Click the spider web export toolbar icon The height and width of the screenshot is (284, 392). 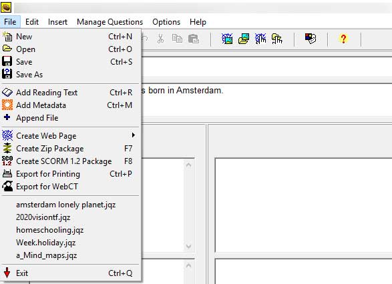point(227,39)
